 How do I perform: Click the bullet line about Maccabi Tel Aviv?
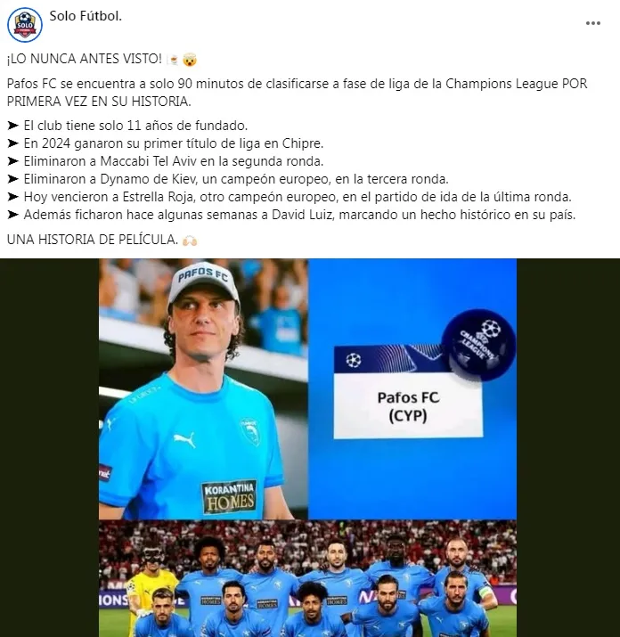click(166, 161)
